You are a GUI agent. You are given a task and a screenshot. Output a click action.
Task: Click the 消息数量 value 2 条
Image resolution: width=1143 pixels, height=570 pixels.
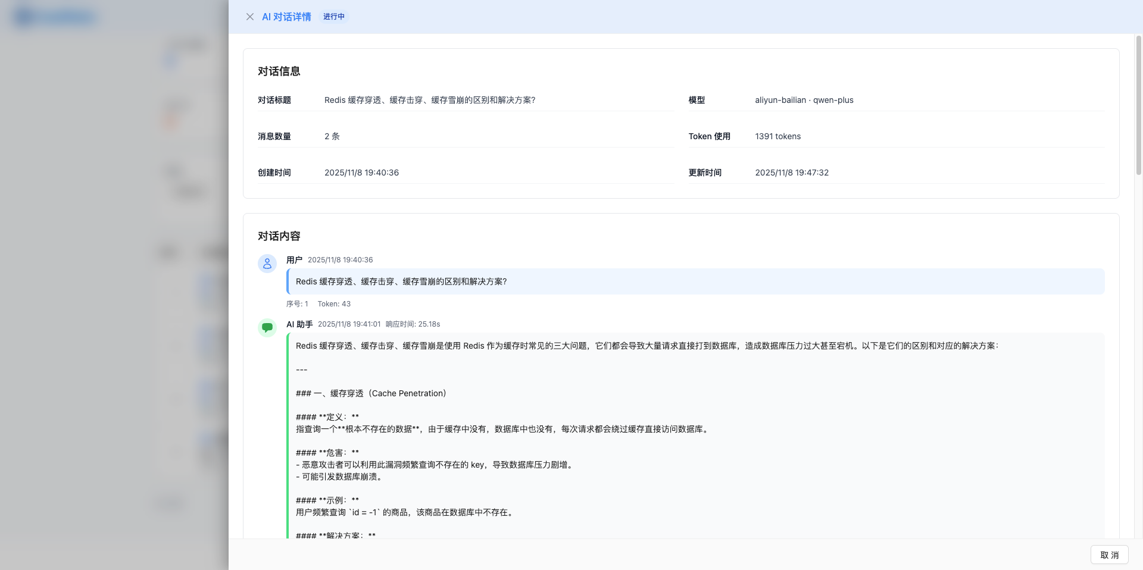(332, 136)
